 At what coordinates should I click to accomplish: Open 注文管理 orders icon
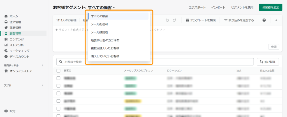coord(6,22)
